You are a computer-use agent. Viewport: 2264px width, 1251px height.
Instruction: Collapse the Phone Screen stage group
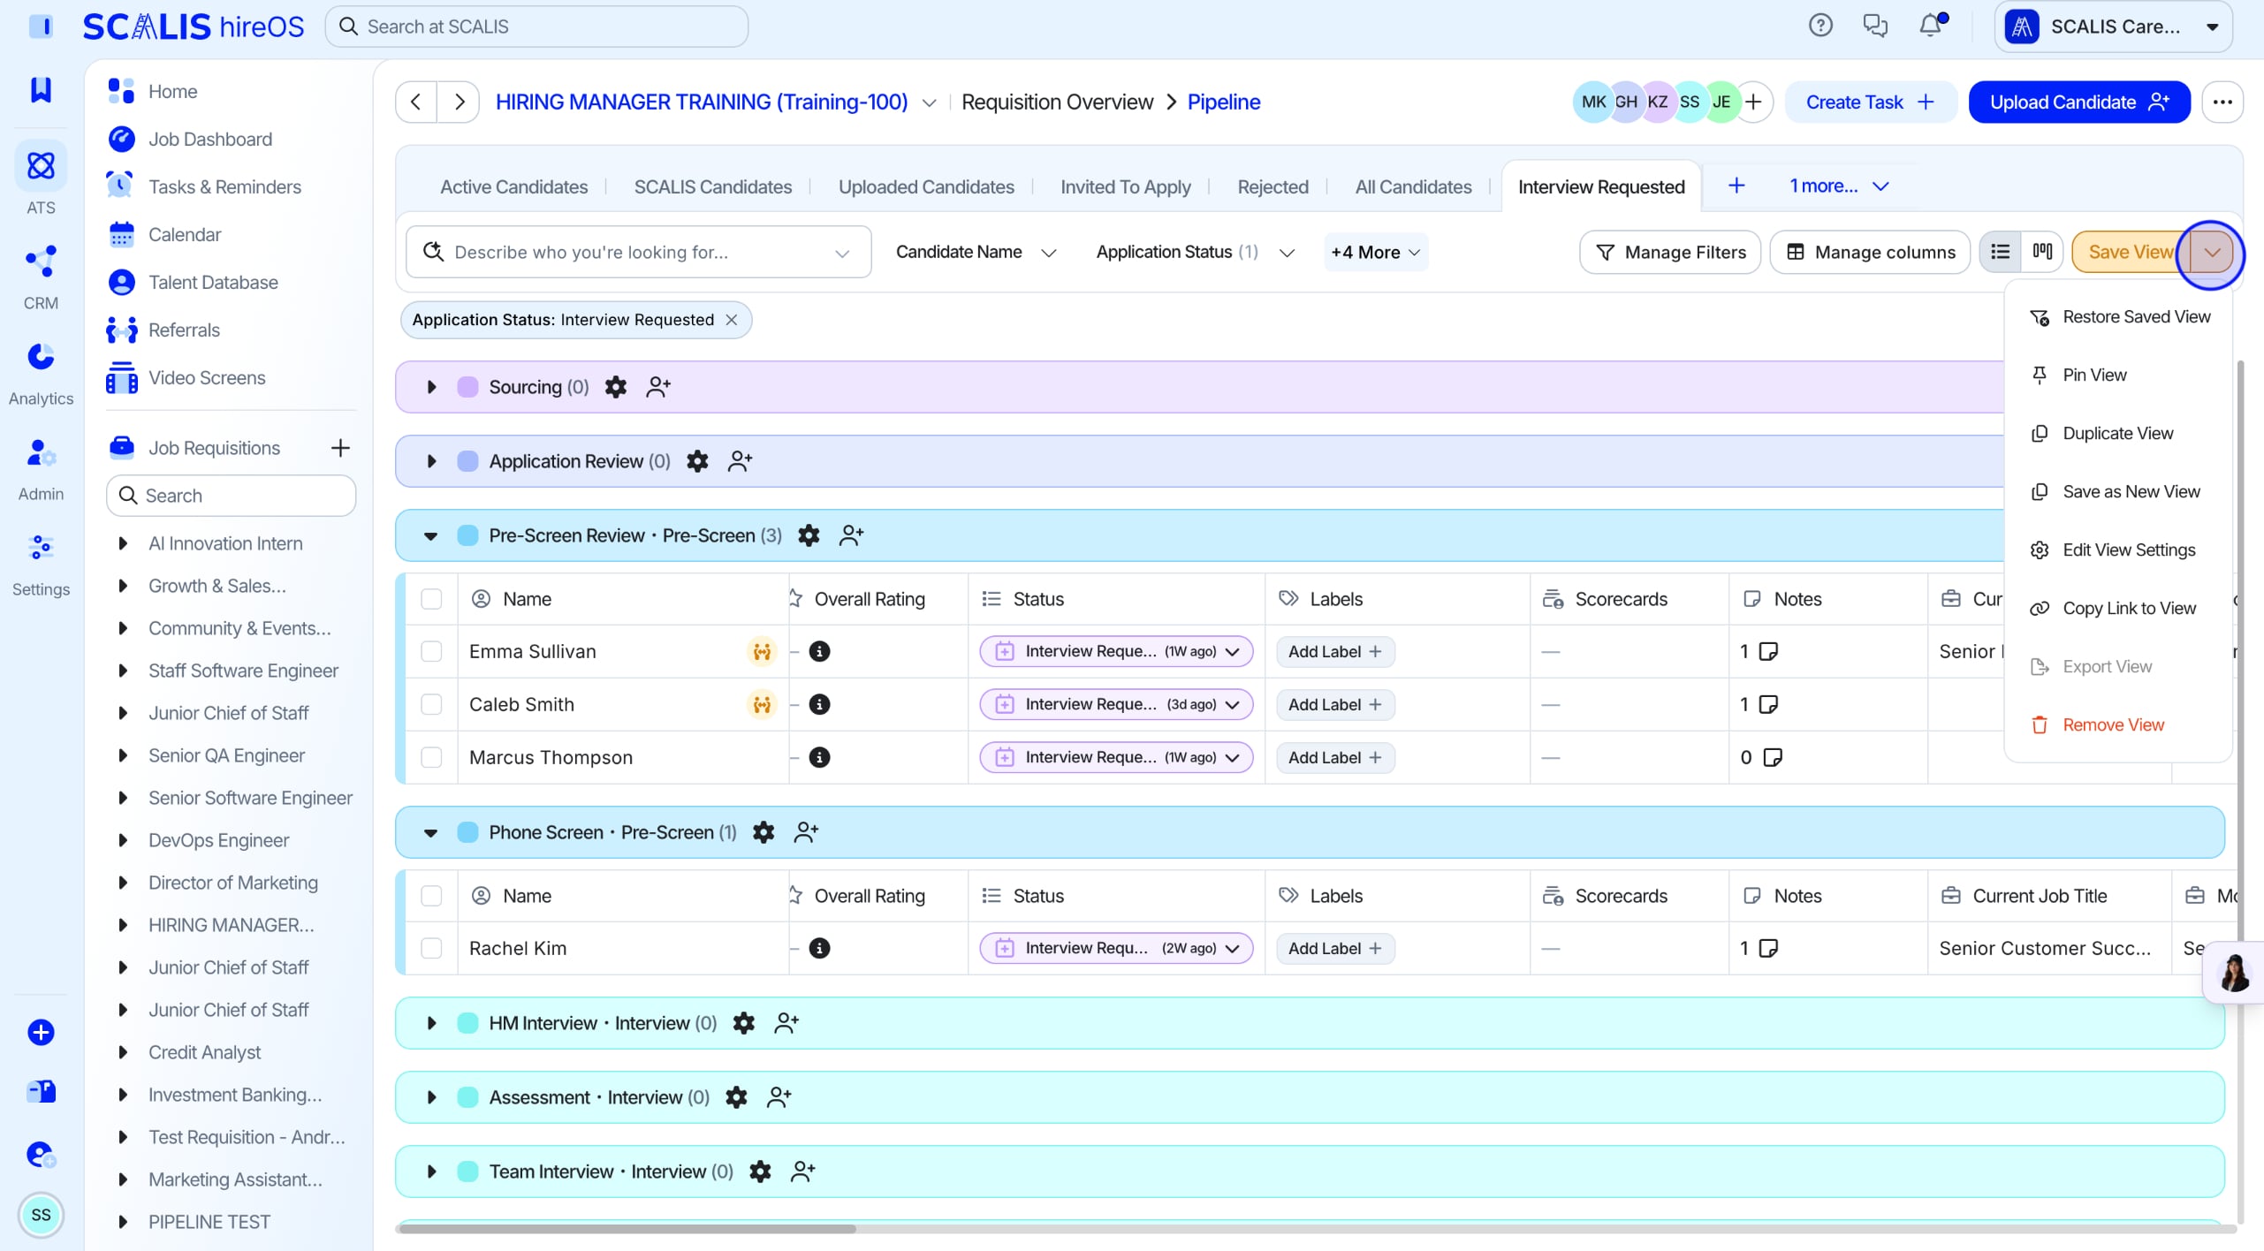(431, 832)
